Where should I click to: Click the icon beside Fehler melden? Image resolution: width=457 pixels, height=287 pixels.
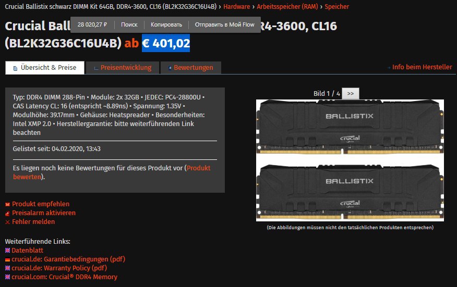point(8,222)
